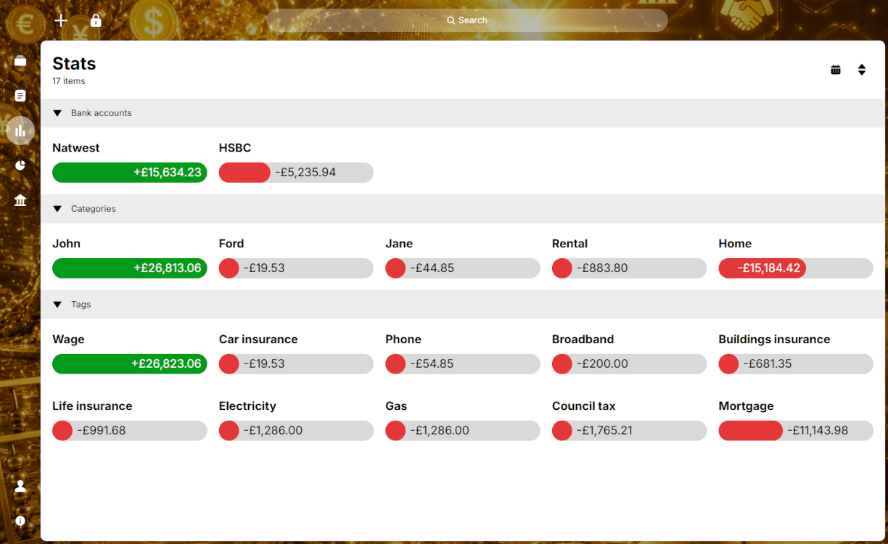Click the Jane category label
888x544 pixels.
pos(399,244)
